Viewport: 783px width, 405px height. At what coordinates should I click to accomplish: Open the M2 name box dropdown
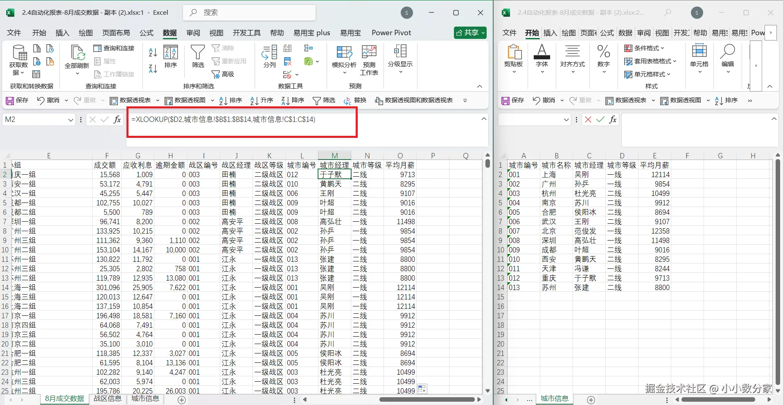point(70,119)
